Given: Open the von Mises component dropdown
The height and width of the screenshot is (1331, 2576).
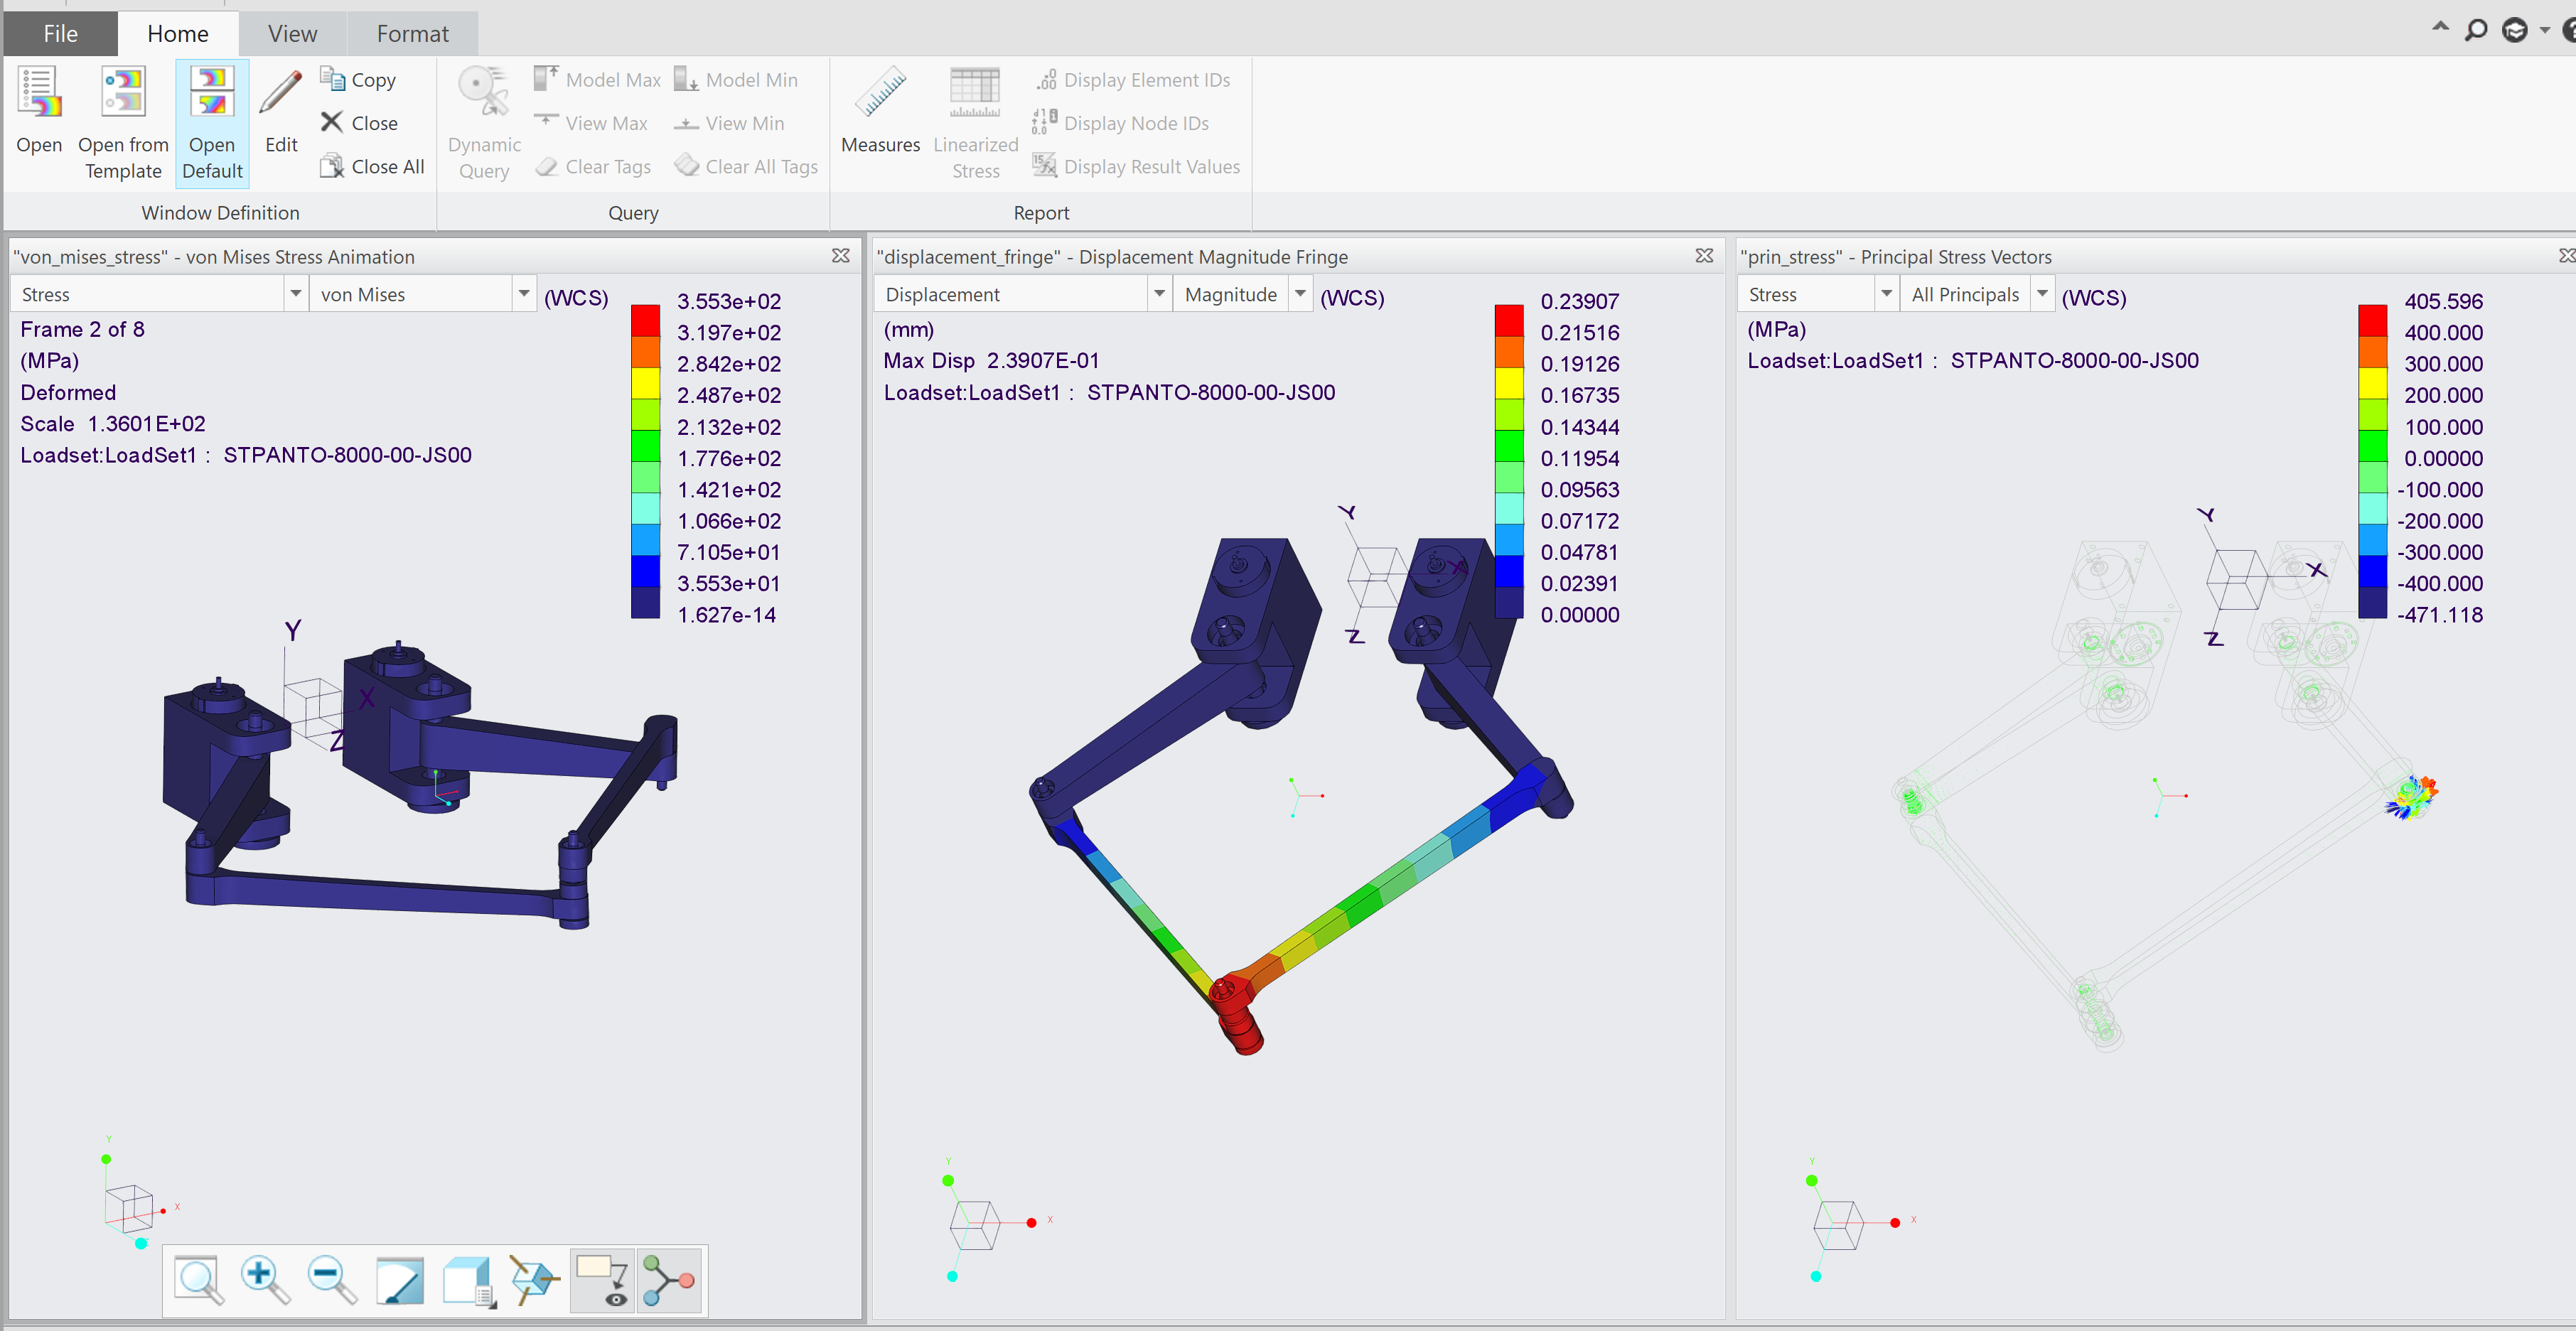Looking at the screenshot, I should tap(523, 293).
